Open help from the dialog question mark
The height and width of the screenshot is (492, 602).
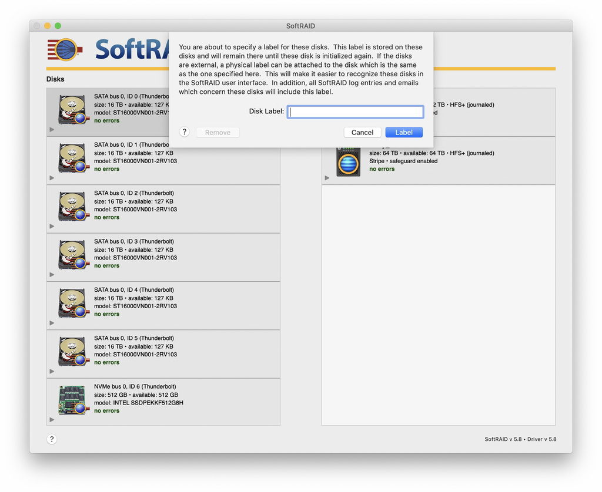pyautogui.click(x=184, y=132)
